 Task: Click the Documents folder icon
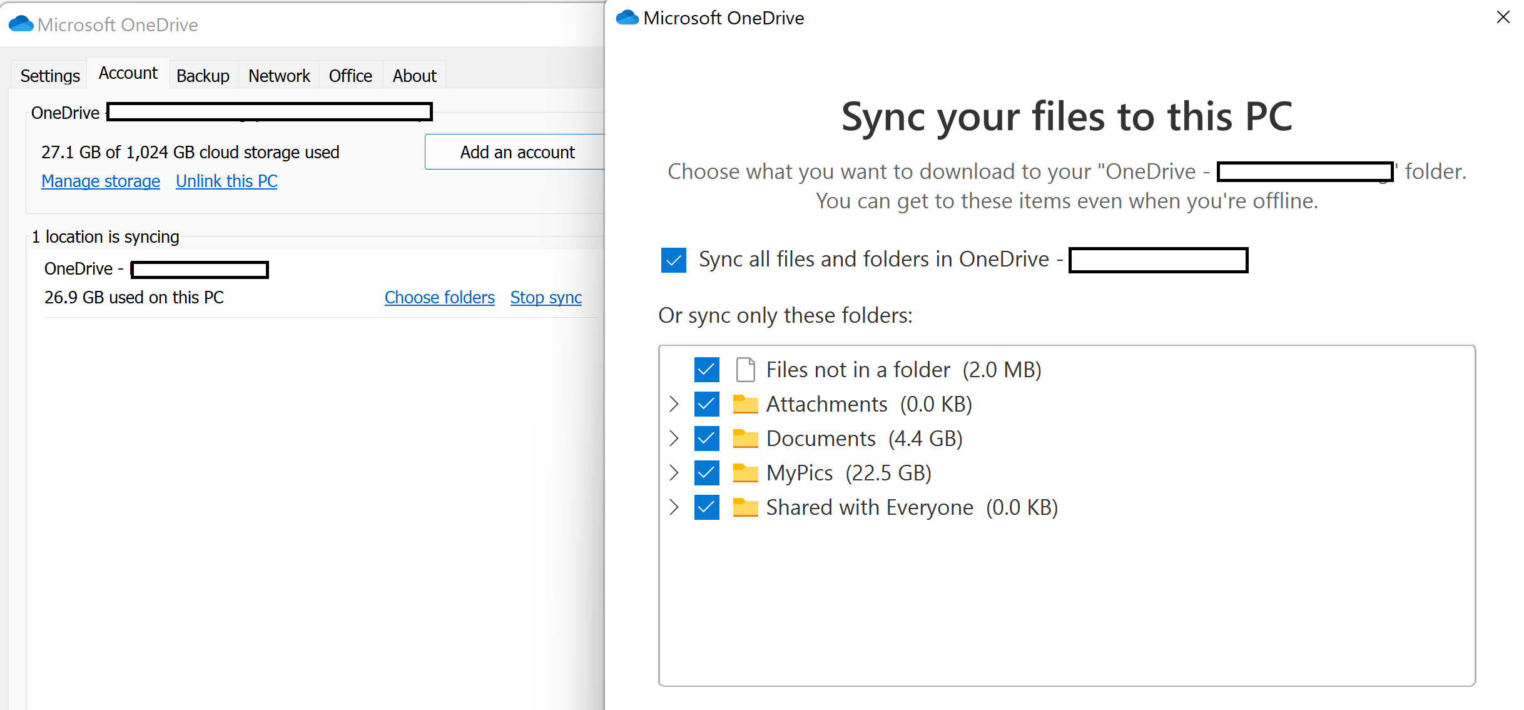745,438
